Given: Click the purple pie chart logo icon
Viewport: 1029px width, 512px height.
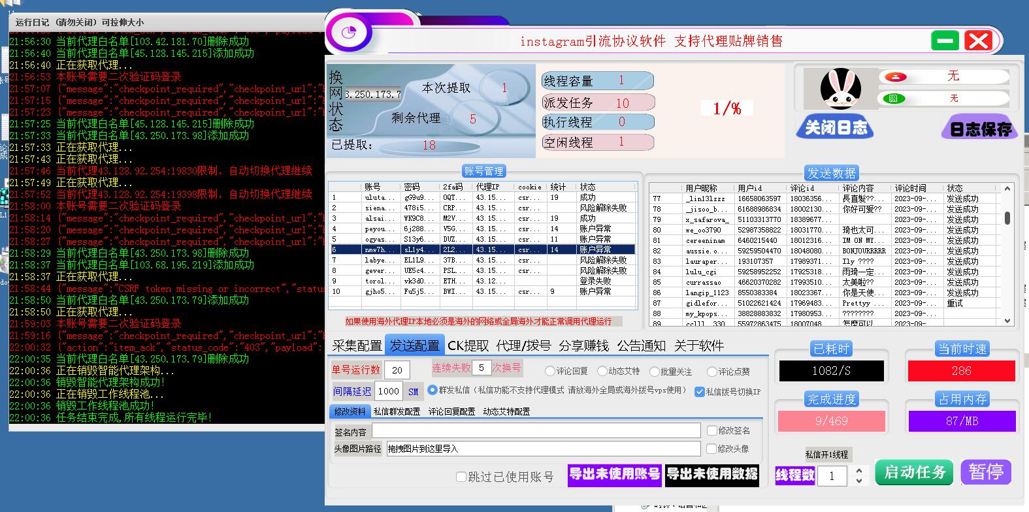Looking at the screenshot, I should pos(349,33).
